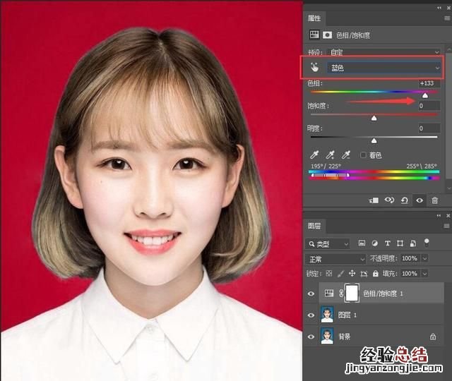This screenshot has width=452, height=381.
Task: Enable the 着色 (Colorize) checkbox
Action: tap(363, 155)
